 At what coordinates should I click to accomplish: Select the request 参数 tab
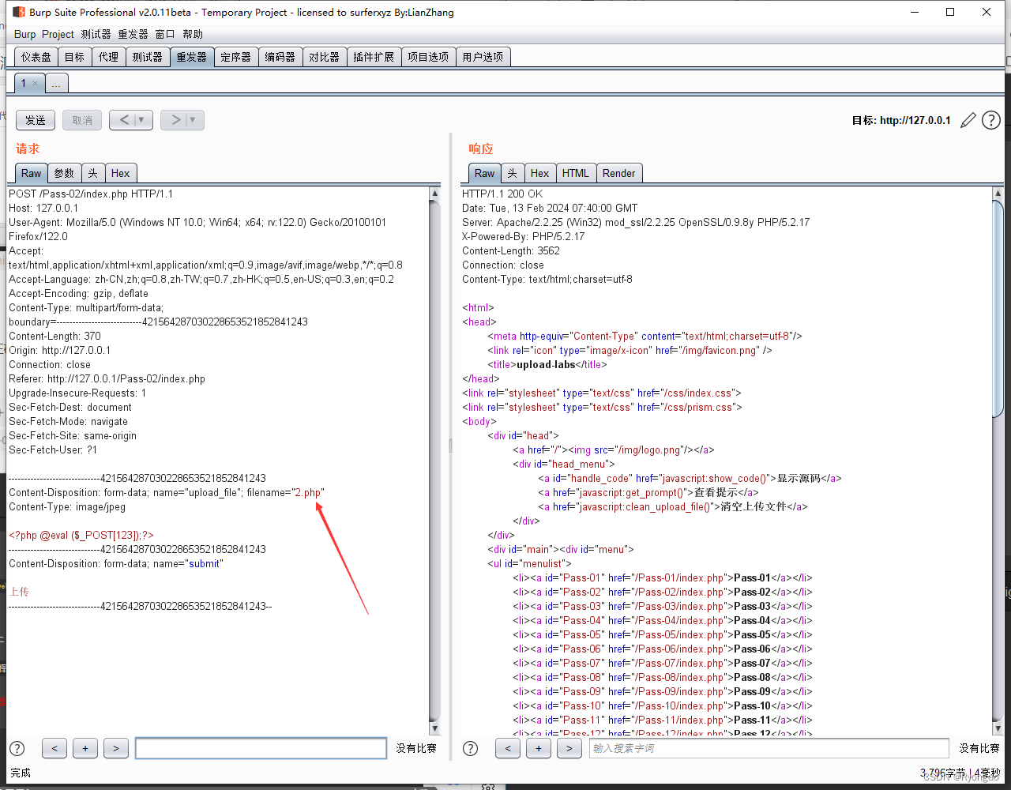point(64,173)
